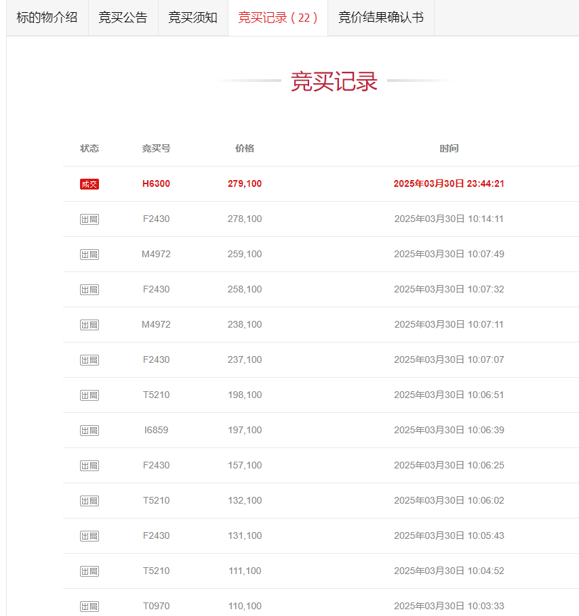Click the price 259,100
579x616 pixels.
coord(245,254)
